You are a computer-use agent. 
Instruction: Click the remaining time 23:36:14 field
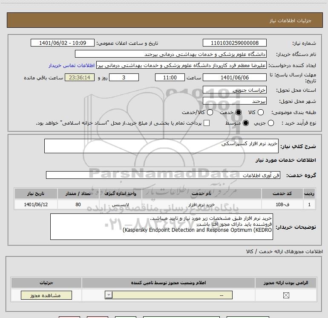80,78
